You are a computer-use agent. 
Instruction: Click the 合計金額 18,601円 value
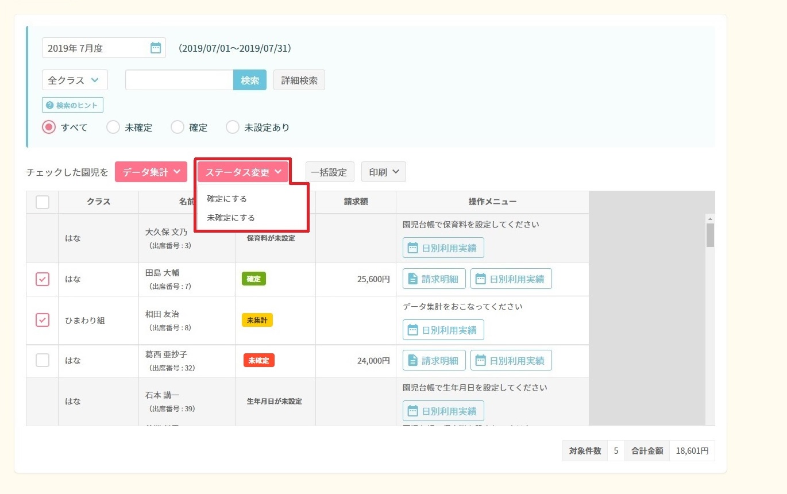692,451
